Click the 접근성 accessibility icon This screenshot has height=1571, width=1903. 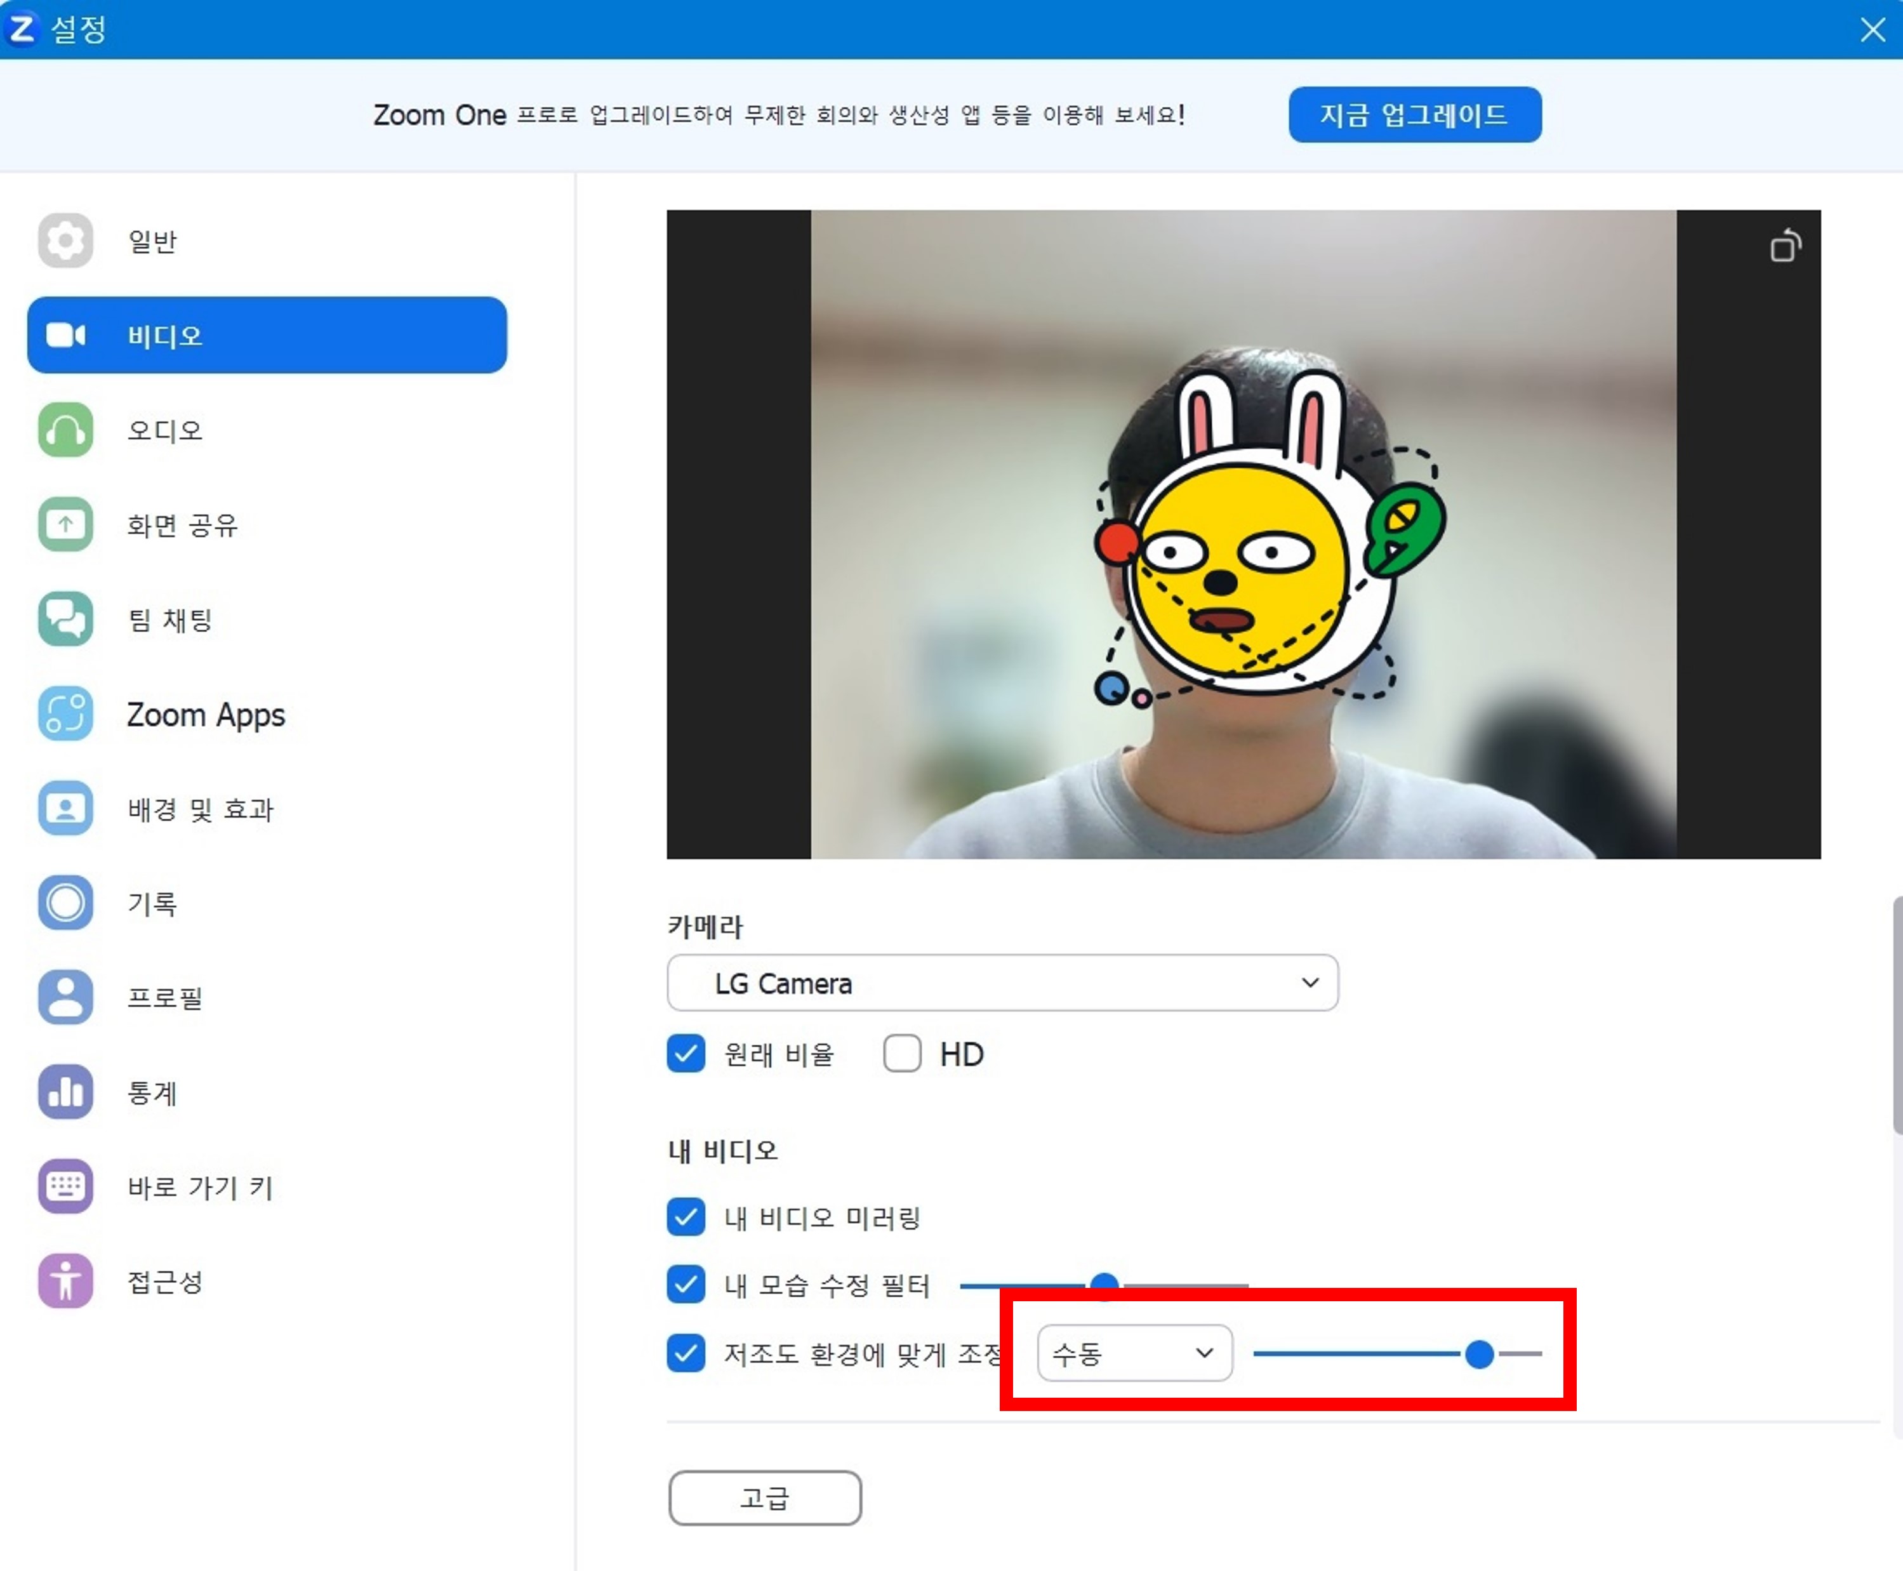tap(65, 1280)
